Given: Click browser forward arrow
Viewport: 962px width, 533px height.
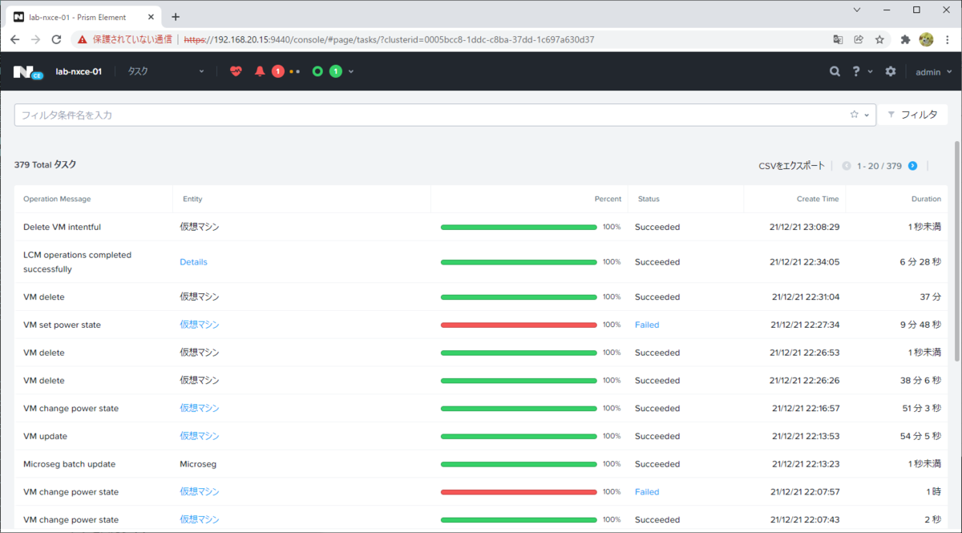Looking at the screenshot, I should click(35, 39).
